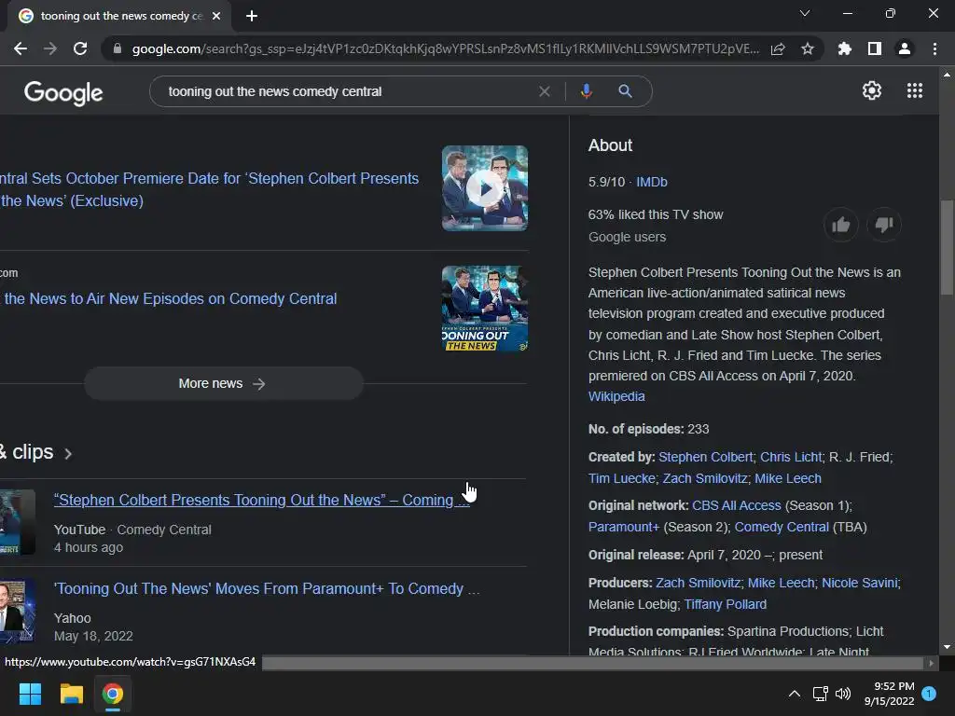
Task: Play the thumbnail with the play button
Action: (x=485, y=188)
